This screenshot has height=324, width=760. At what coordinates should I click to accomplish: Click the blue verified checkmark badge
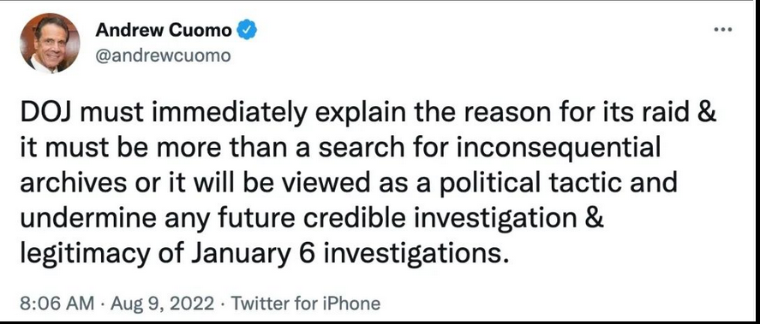pyautogui.click(x=247, y=31)
